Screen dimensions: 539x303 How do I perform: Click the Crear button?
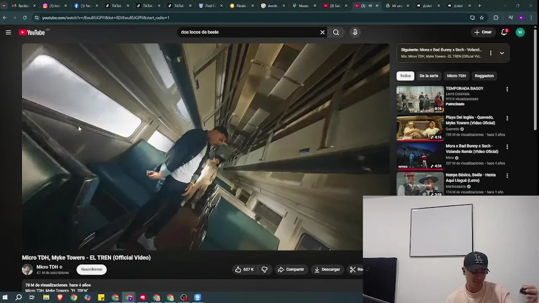click(x=483, y=32)
